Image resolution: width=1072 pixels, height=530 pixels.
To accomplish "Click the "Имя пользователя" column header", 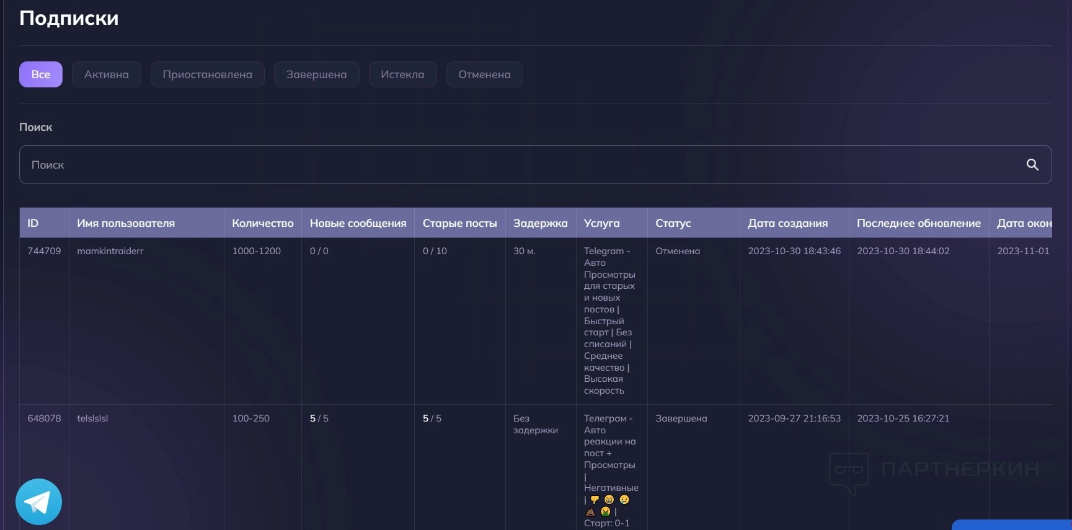I will (x=126, y=223).
